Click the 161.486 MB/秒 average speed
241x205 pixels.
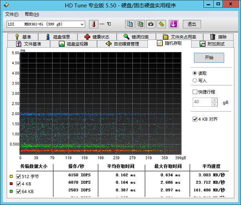click(x=209, y=190)
